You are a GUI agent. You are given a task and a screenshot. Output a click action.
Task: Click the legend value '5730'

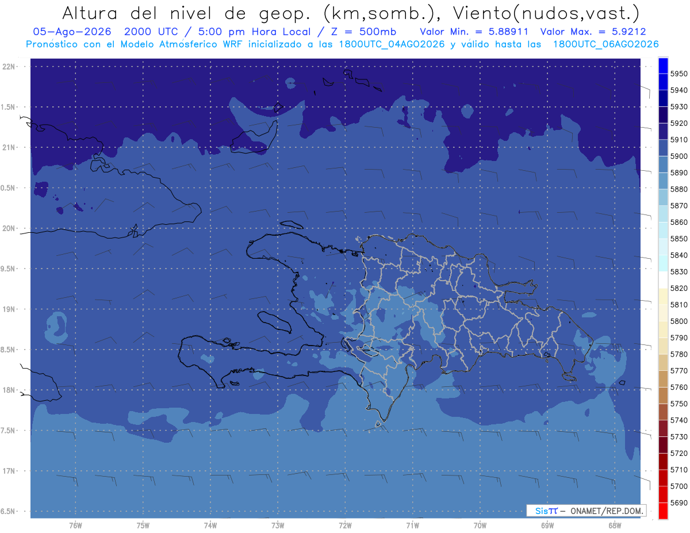click(x=678, y=437)
